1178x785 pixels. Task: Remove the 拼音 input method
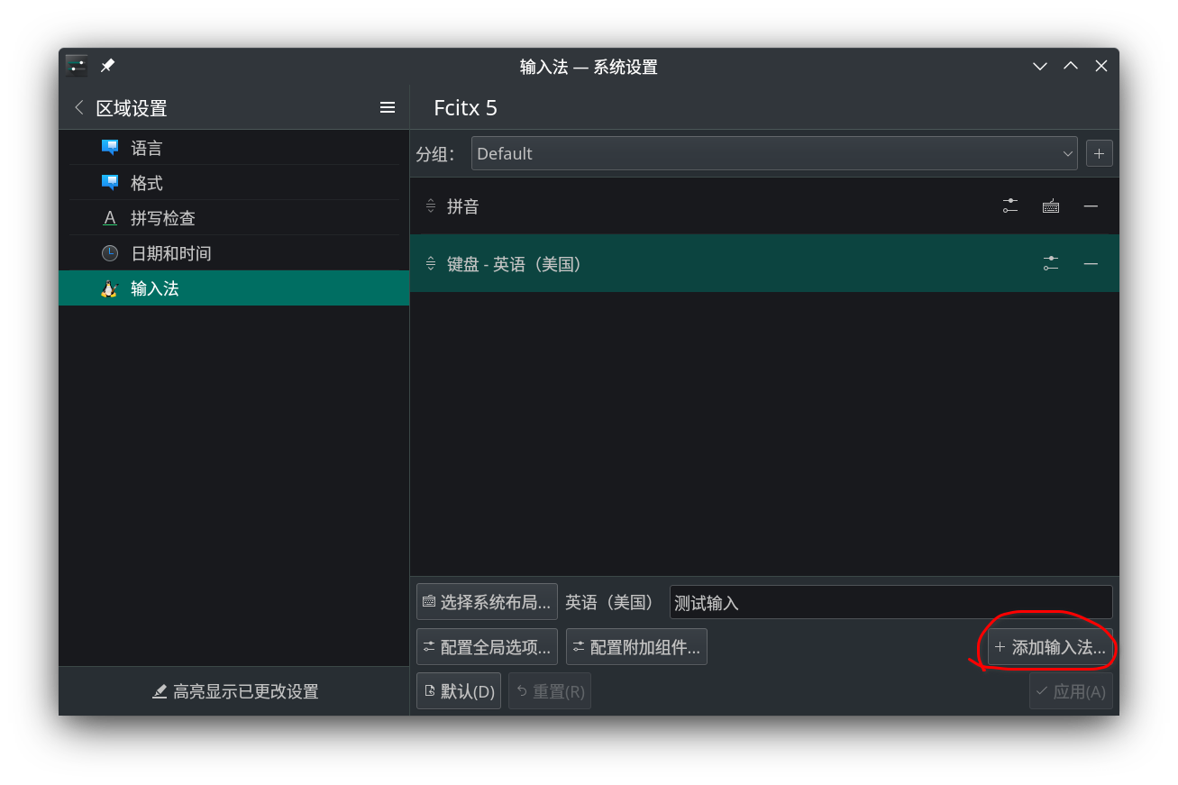[1091, 206]
